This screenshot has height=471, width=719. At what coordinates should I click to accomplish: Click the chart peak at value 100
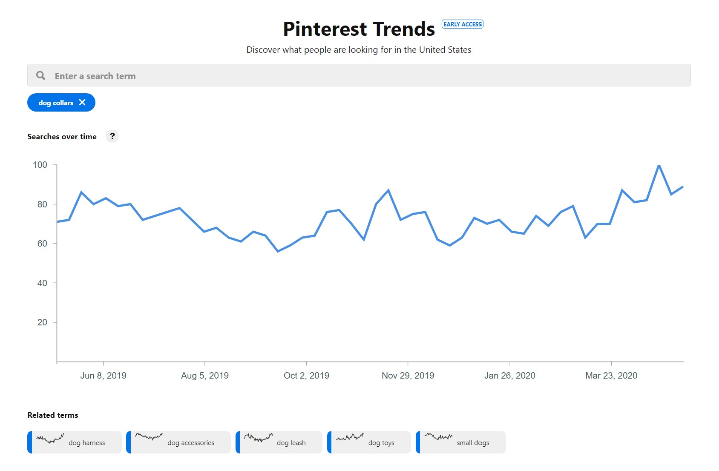point(659,165)
